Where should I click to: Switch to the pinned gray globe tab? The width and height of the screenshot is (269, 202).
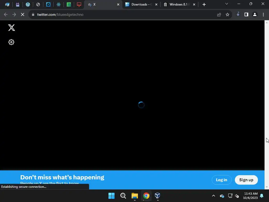tap(38, 4)
